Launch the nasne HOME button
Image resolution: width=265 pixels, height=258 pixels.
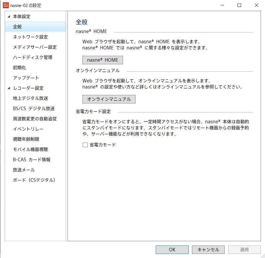pos(103,60)
